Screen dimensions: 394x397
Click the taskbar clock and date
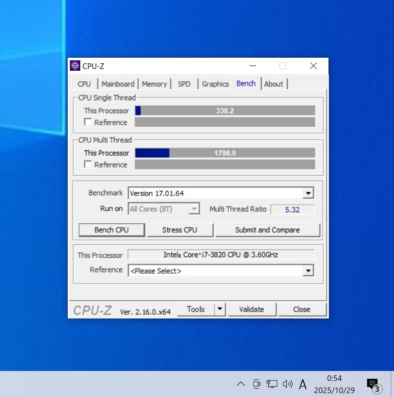[335, 384]
